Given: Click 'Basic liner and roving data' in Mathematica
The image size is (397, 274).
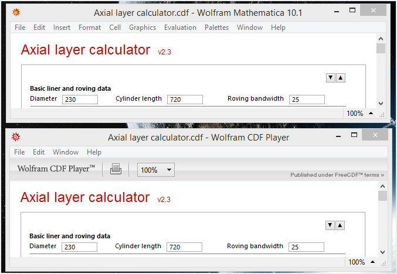Looking at the screenshot, I should 70,88.
